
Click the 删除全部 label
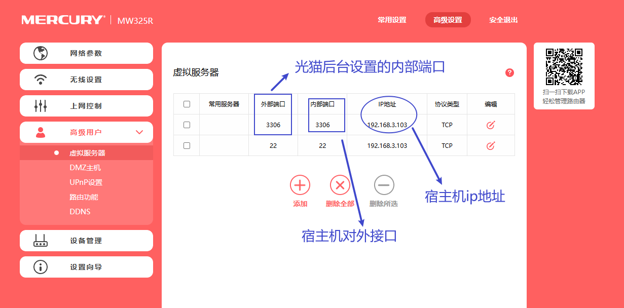point(340,204)
